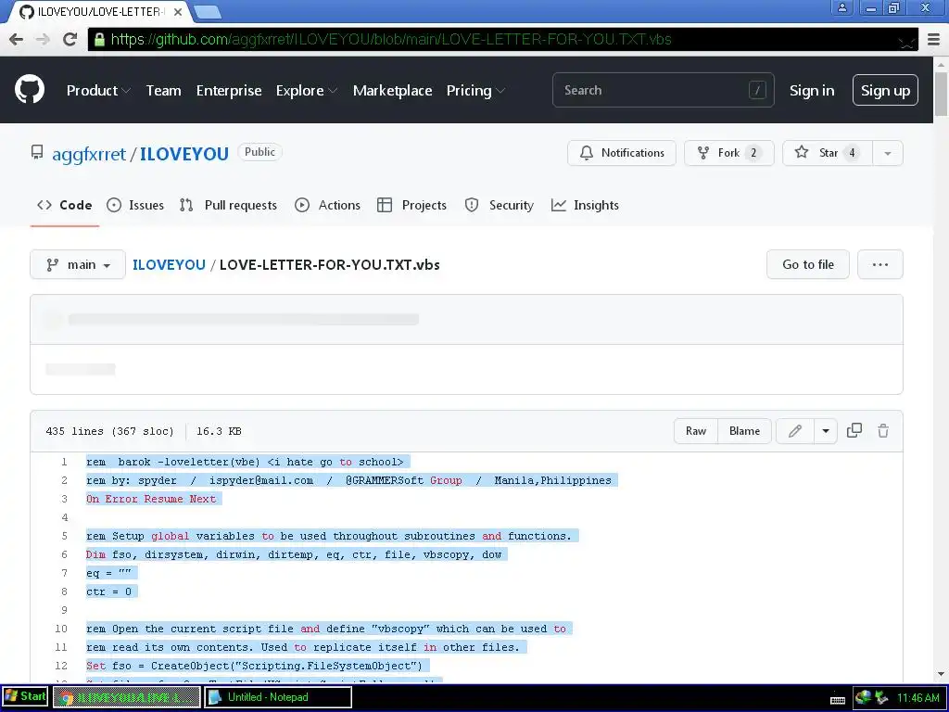Select line number 6
The height and width of the screenshot is (712, 949).
(64, 554)
